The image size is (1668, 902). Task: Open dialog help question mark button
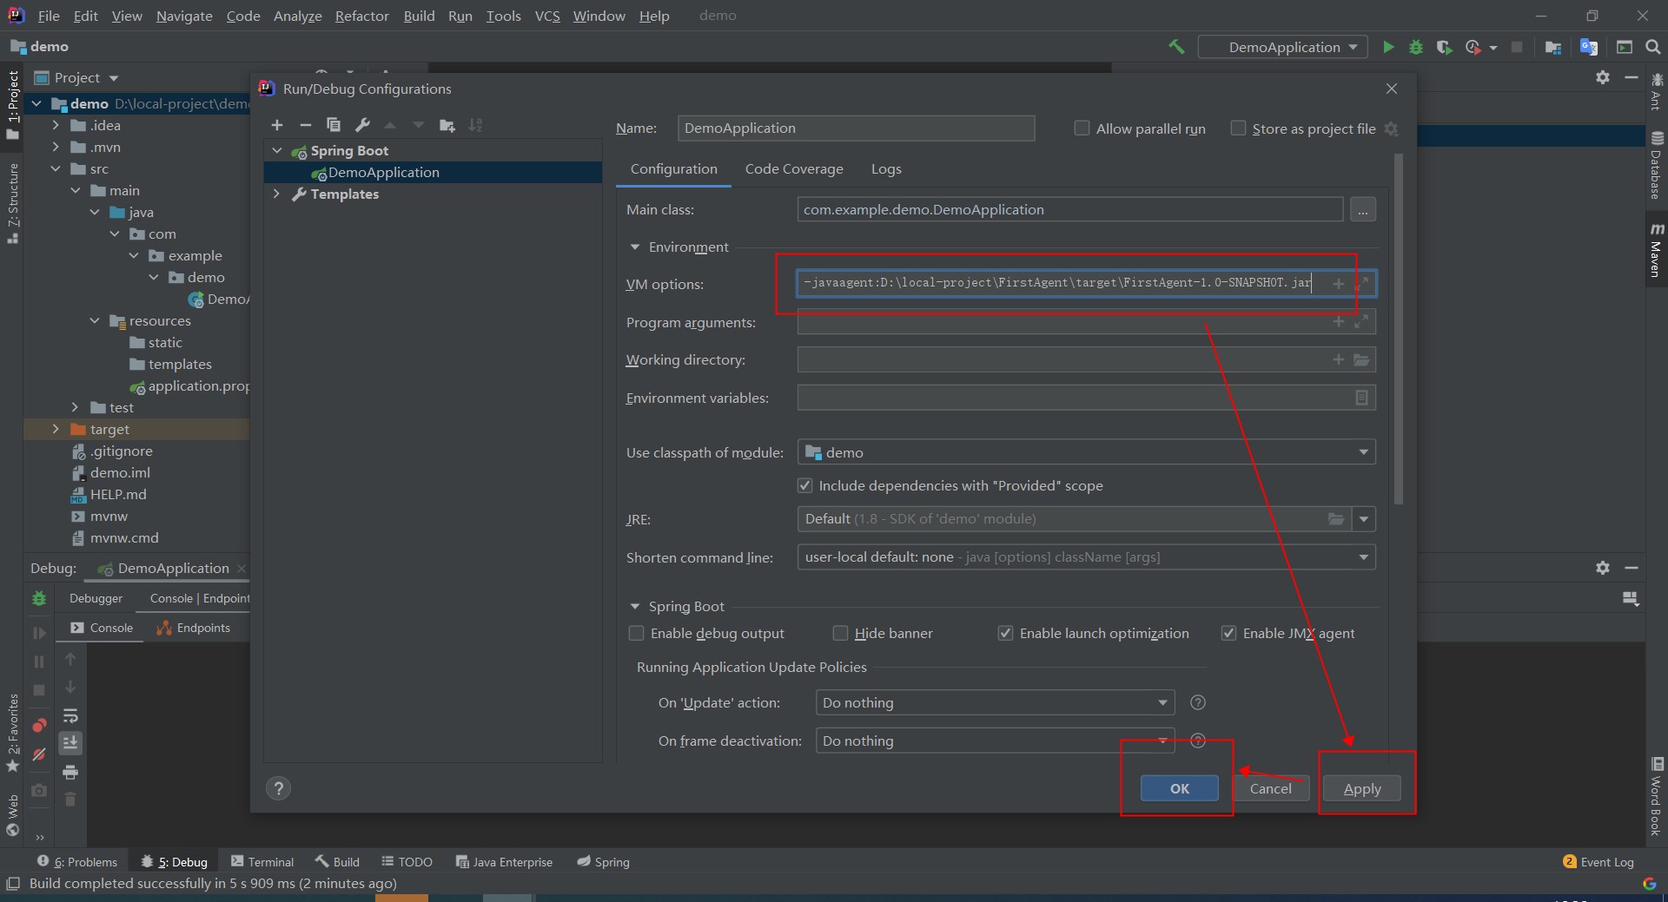click(x=278, y=788)
